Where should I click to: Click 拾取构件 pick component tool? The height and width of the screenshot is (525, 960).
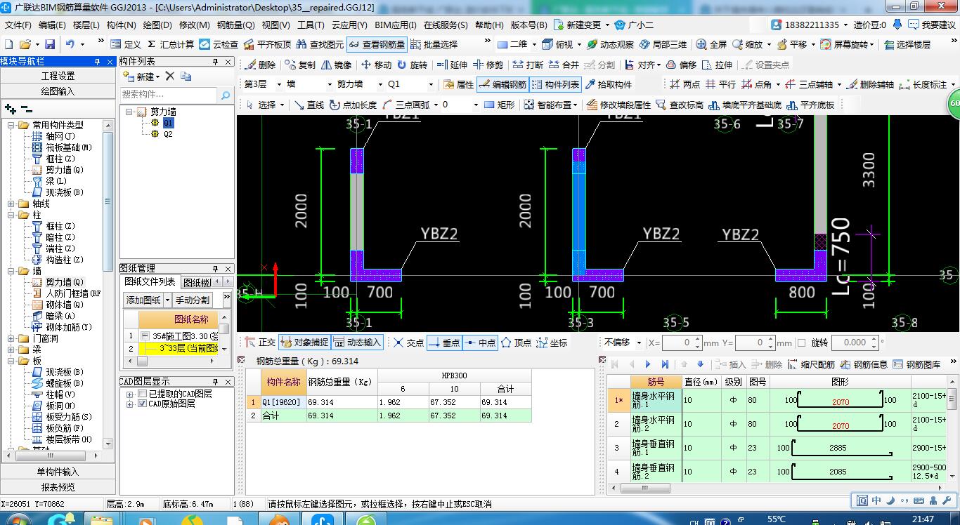point(609,84)
